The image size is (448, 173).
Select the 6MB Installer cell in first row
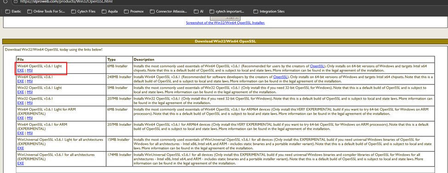[119, 68]
